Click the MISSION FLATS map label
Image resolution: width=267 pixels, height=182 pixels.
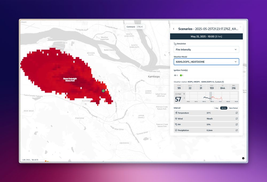(91, 54)
